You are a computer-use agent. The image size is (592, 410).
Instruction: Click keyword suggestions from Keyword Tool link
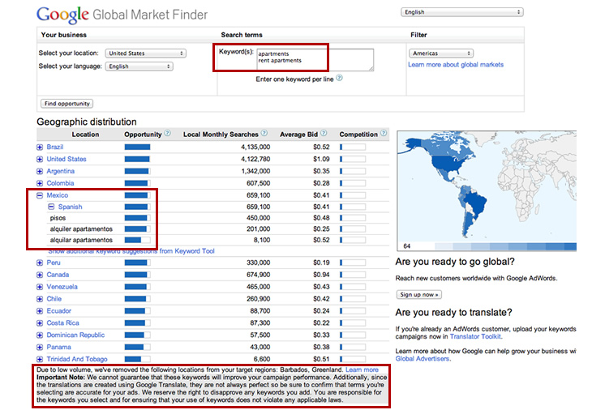131,251
